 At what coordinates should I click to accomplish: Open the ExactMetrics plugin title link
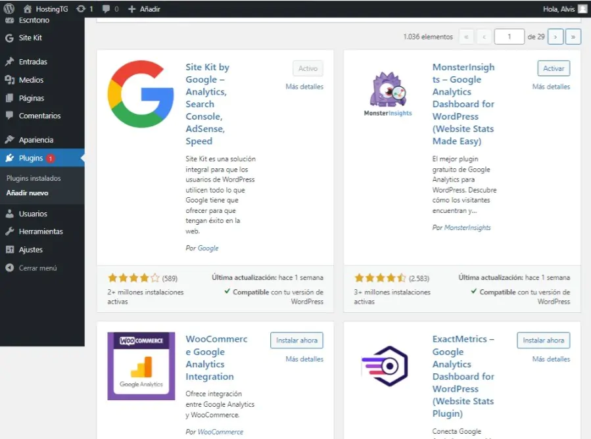[463, 376]
